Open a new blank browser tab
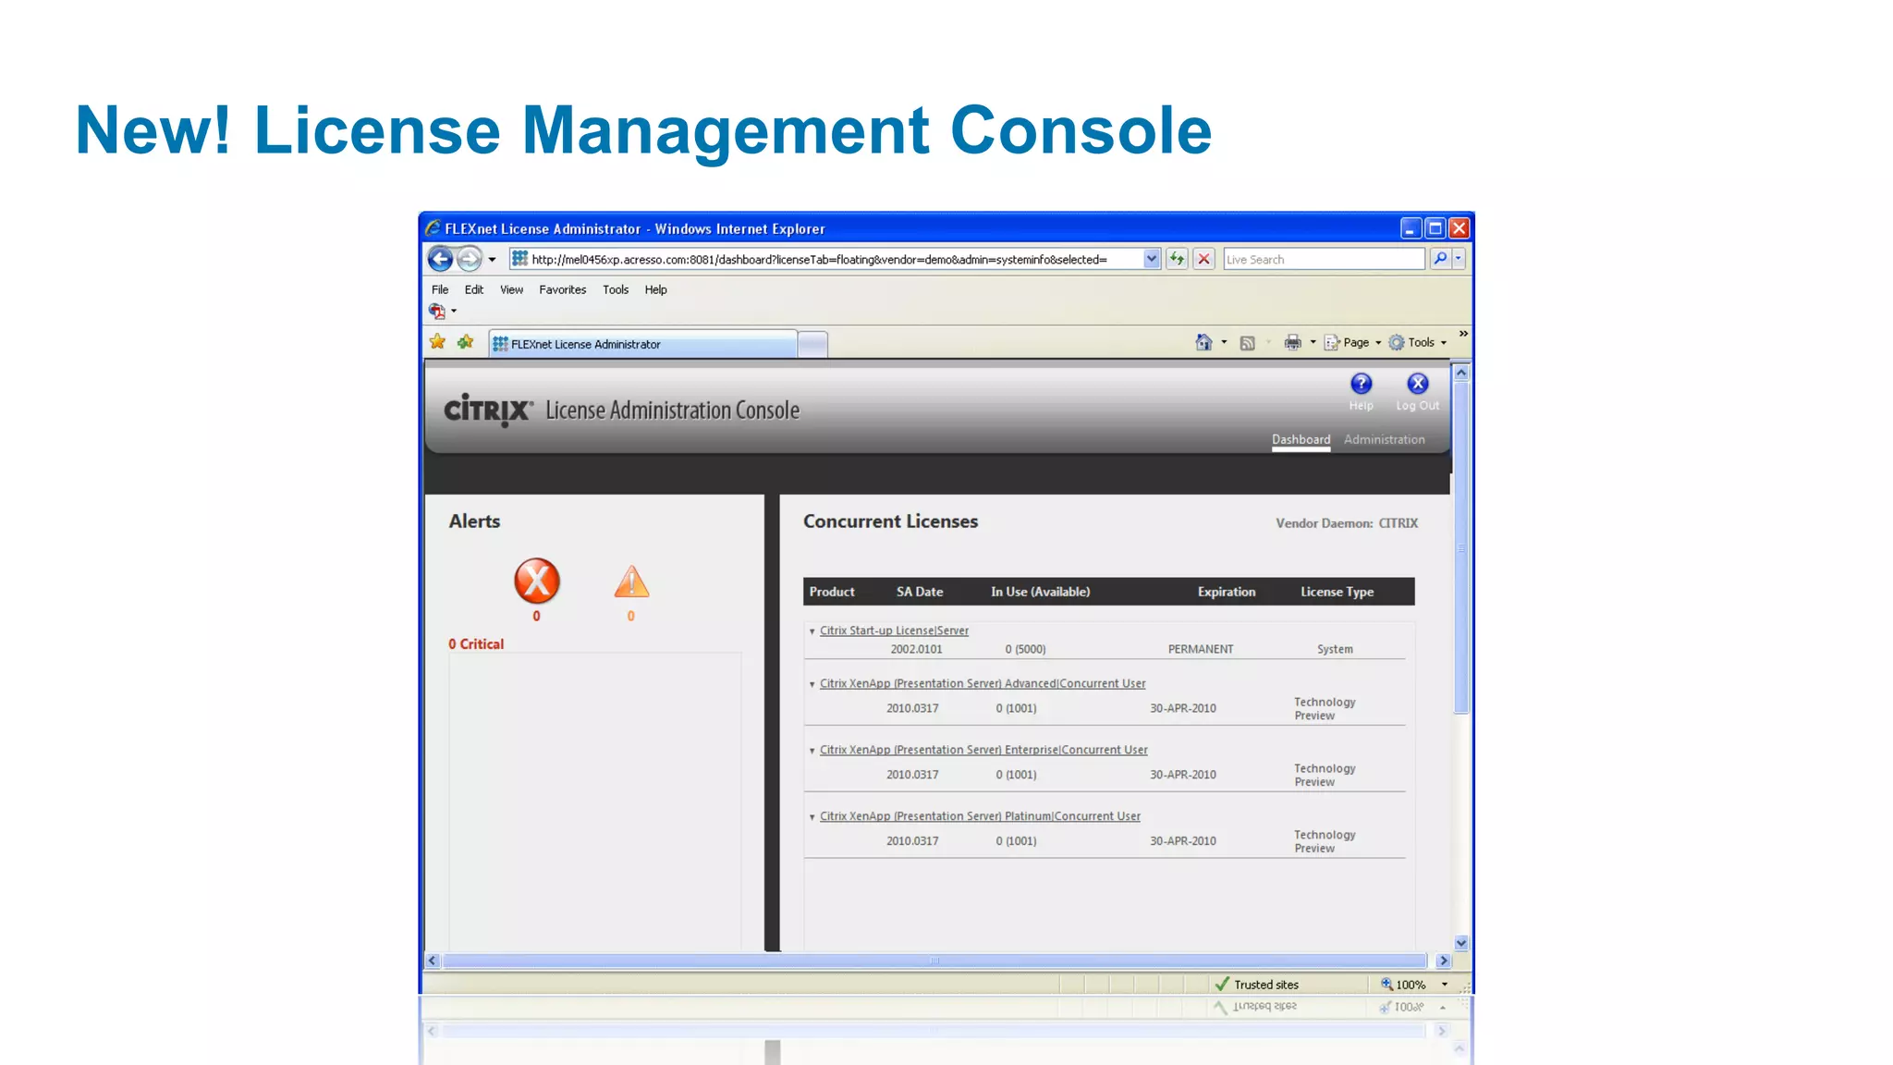1893x1065 pixels. pyautogui.click(x=812, y=345)
